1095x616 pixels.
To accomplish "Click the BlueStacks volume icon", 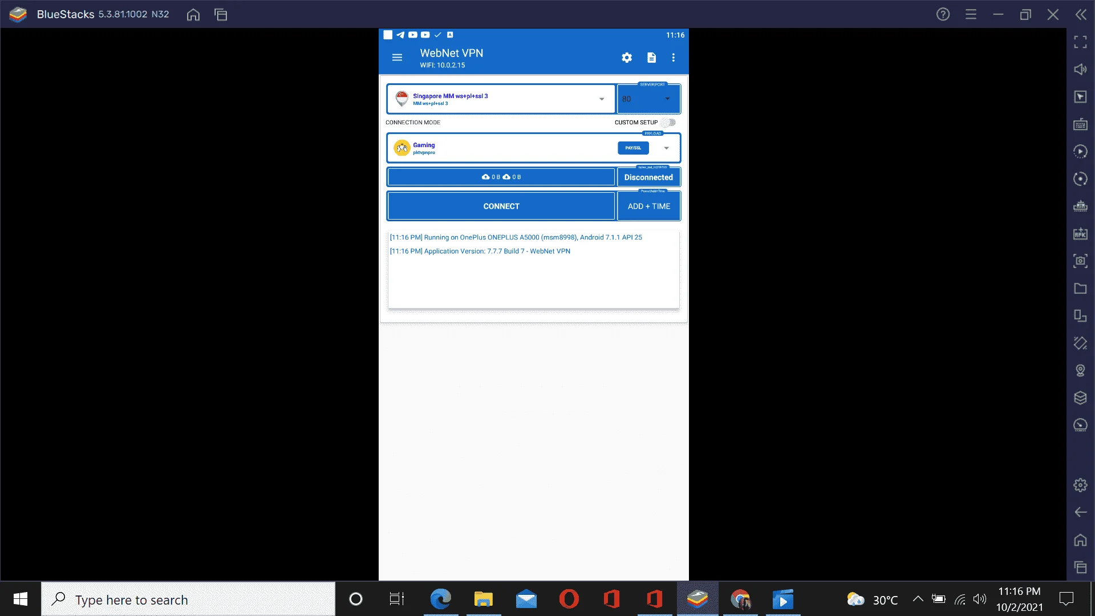I will (x=1080, y=70).
